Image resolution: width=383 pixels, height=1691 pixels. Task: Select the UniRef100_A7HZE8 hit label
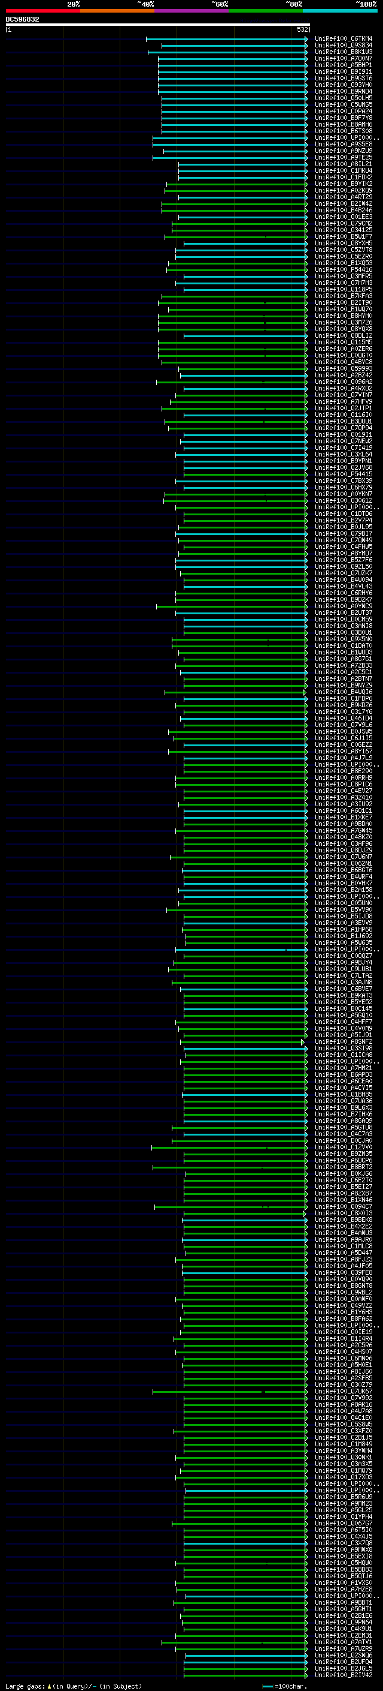tap(343, 1588)
